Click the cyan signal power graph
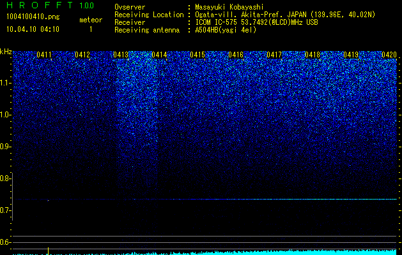 [x=205, y=252]
